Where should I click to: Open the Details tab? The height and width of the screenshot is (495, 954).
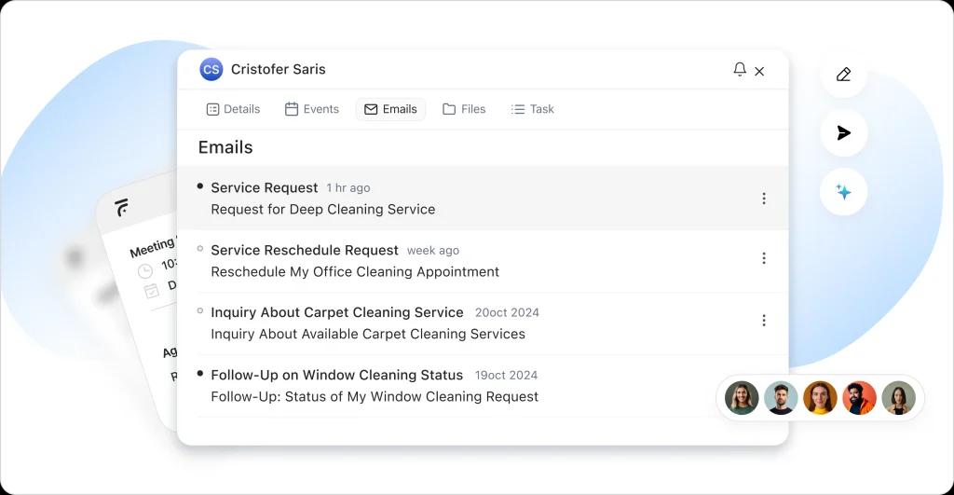(x=233, y=109)
